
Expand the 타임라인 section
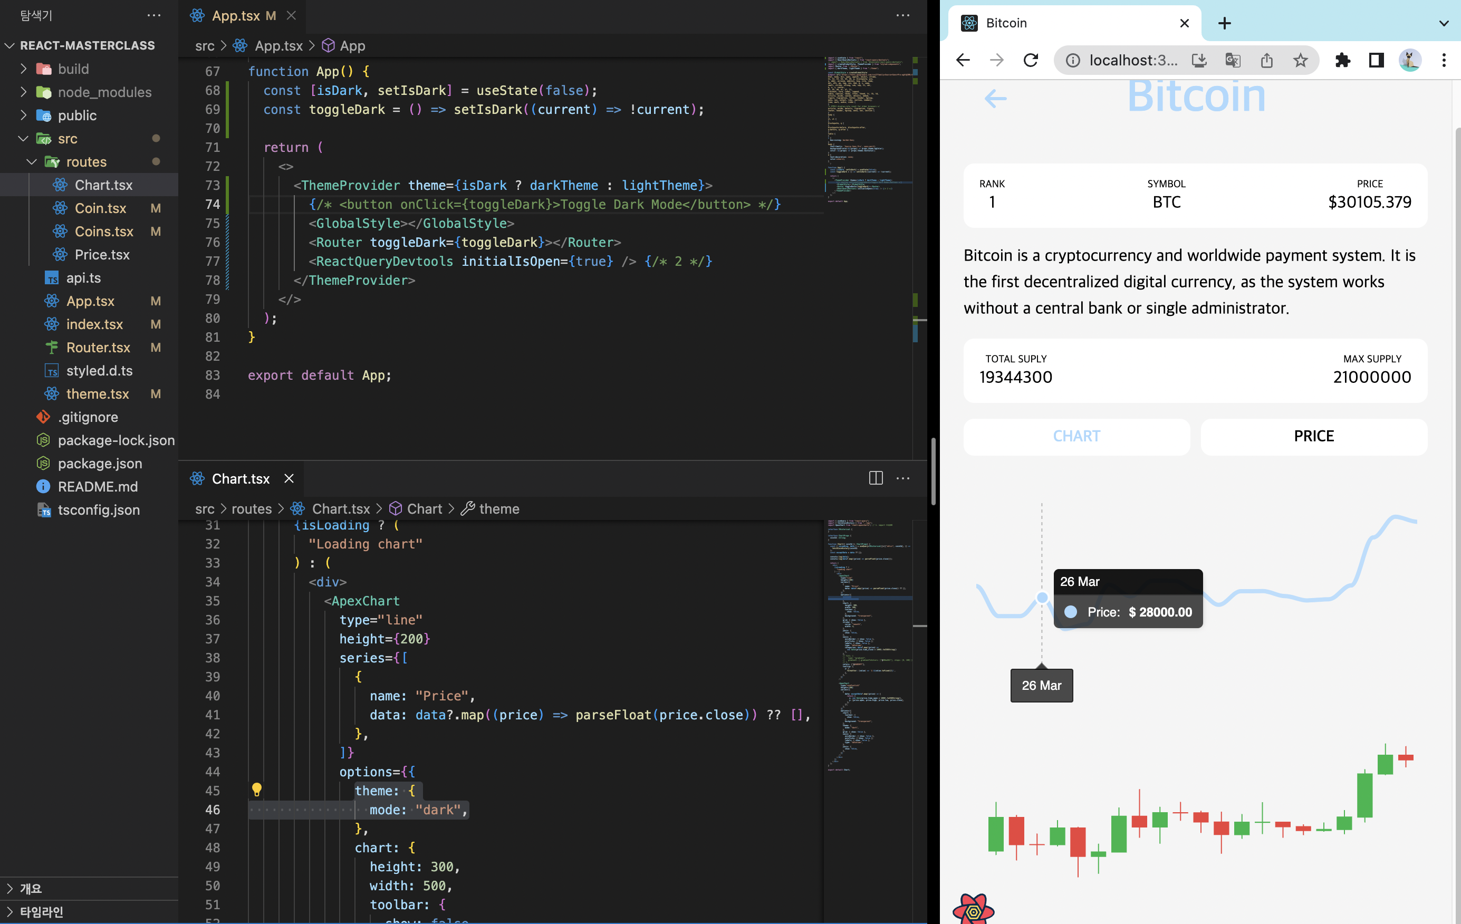coord(41,911)
